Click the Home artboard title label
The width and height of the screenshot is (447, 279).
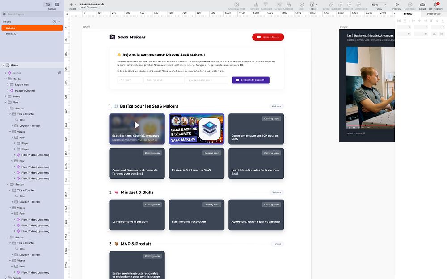[86, 27]
